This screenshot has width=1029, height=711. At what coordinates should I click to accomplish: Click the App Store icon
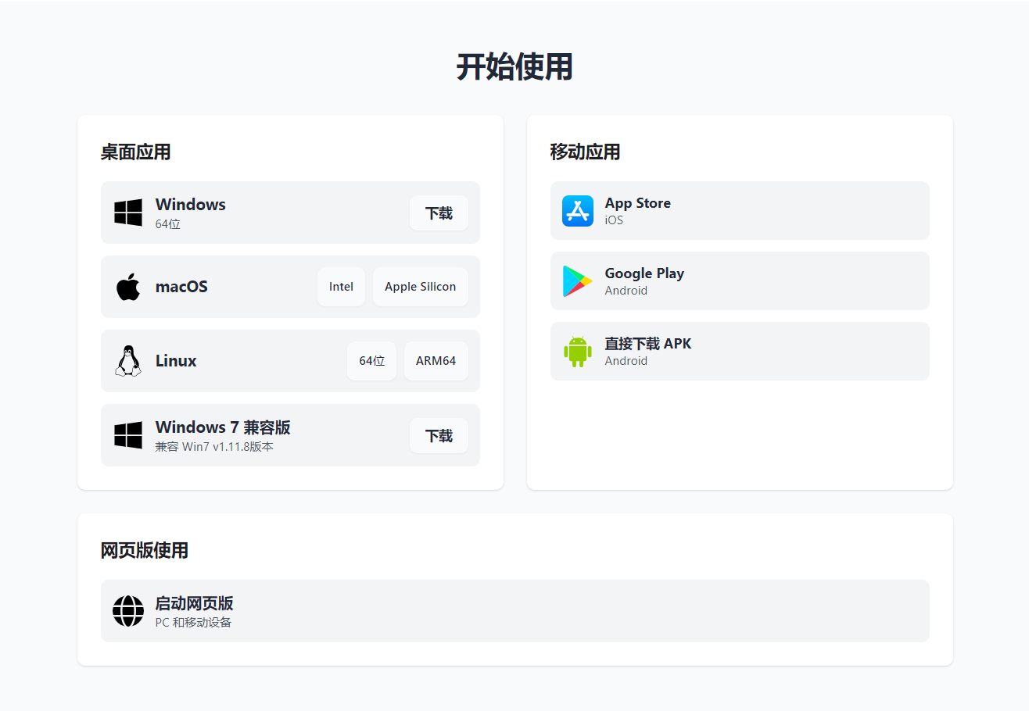click(x=578, y=211)
